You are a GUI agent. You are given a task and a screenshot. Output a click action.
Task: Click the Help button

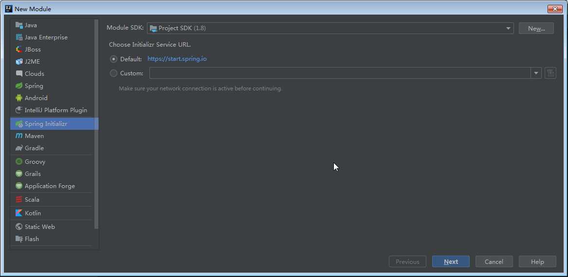pos(537,261)
